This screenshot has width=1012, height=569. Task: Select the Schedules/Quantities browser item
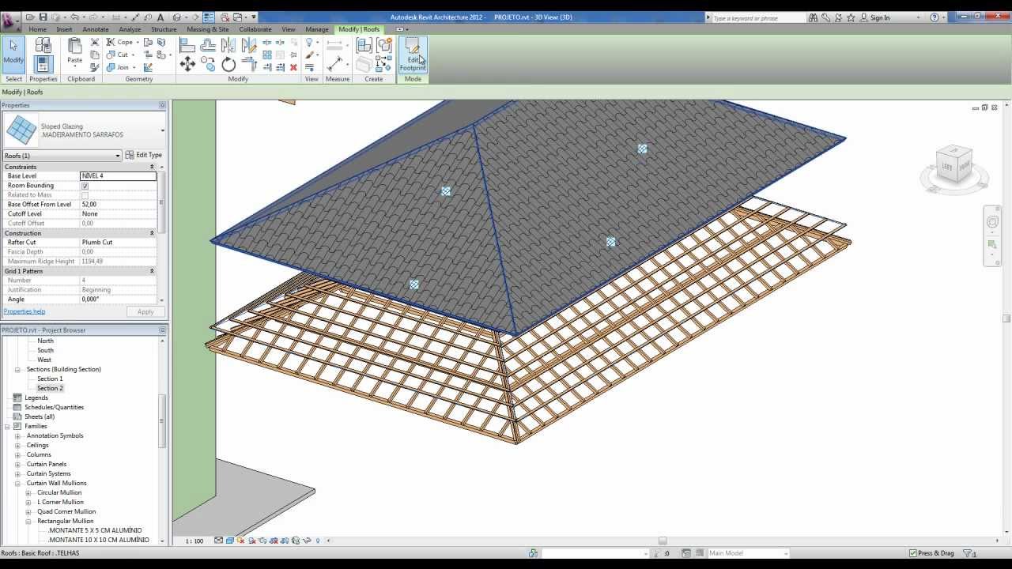[54, 407]
